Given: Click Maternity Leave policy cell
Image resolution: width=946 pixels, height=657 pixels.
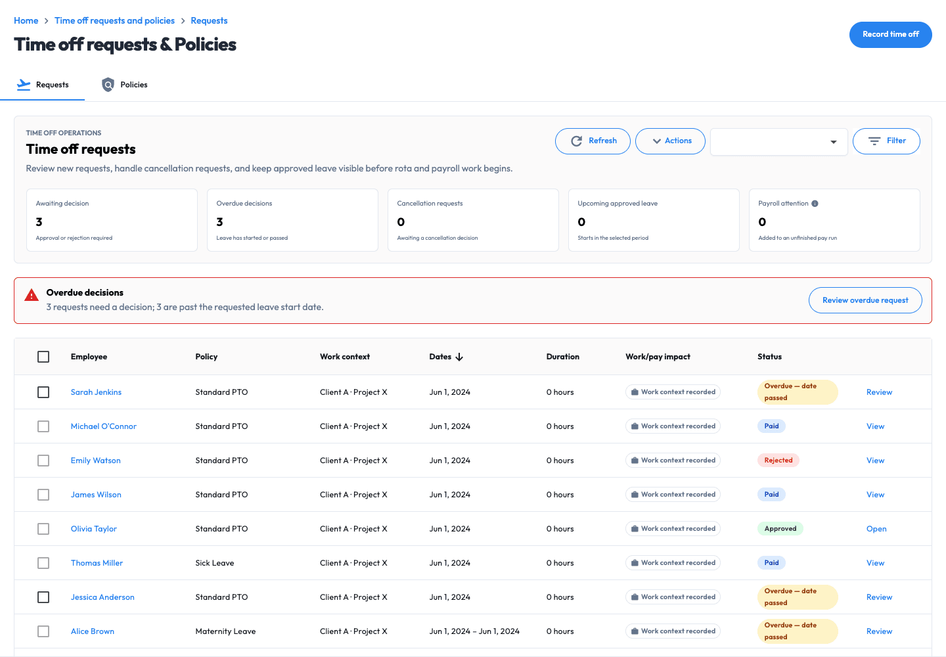Looking at the screenshot, I should (225, 631).
